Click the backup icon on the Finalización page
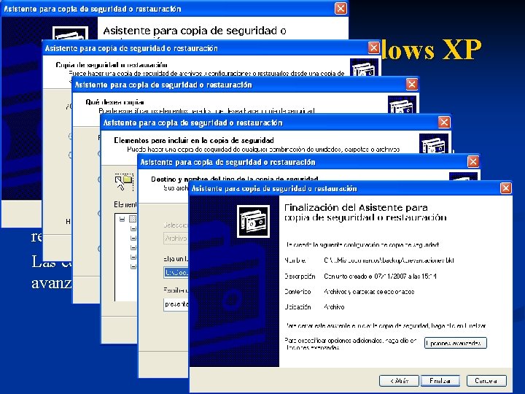 [x=253, y=222]
